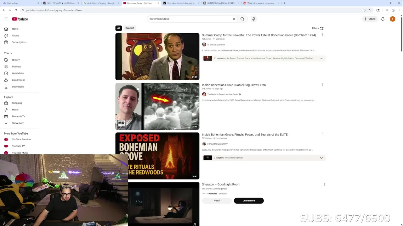Open more options for Sheraton ad
Screen dimensions: 403x226
click(x=324, y=184)
